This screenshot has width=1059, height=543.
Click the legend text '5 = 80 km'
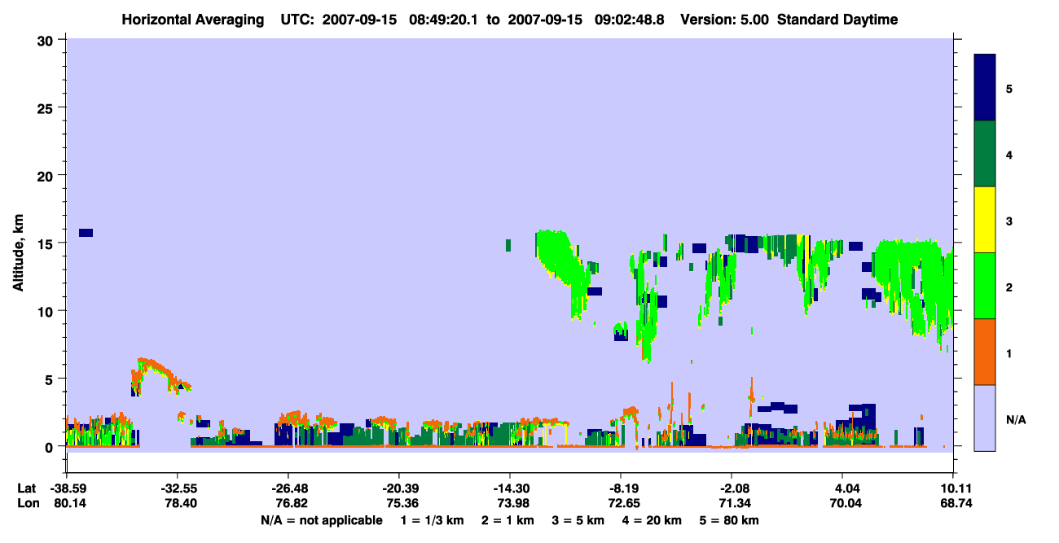[729, 520]
